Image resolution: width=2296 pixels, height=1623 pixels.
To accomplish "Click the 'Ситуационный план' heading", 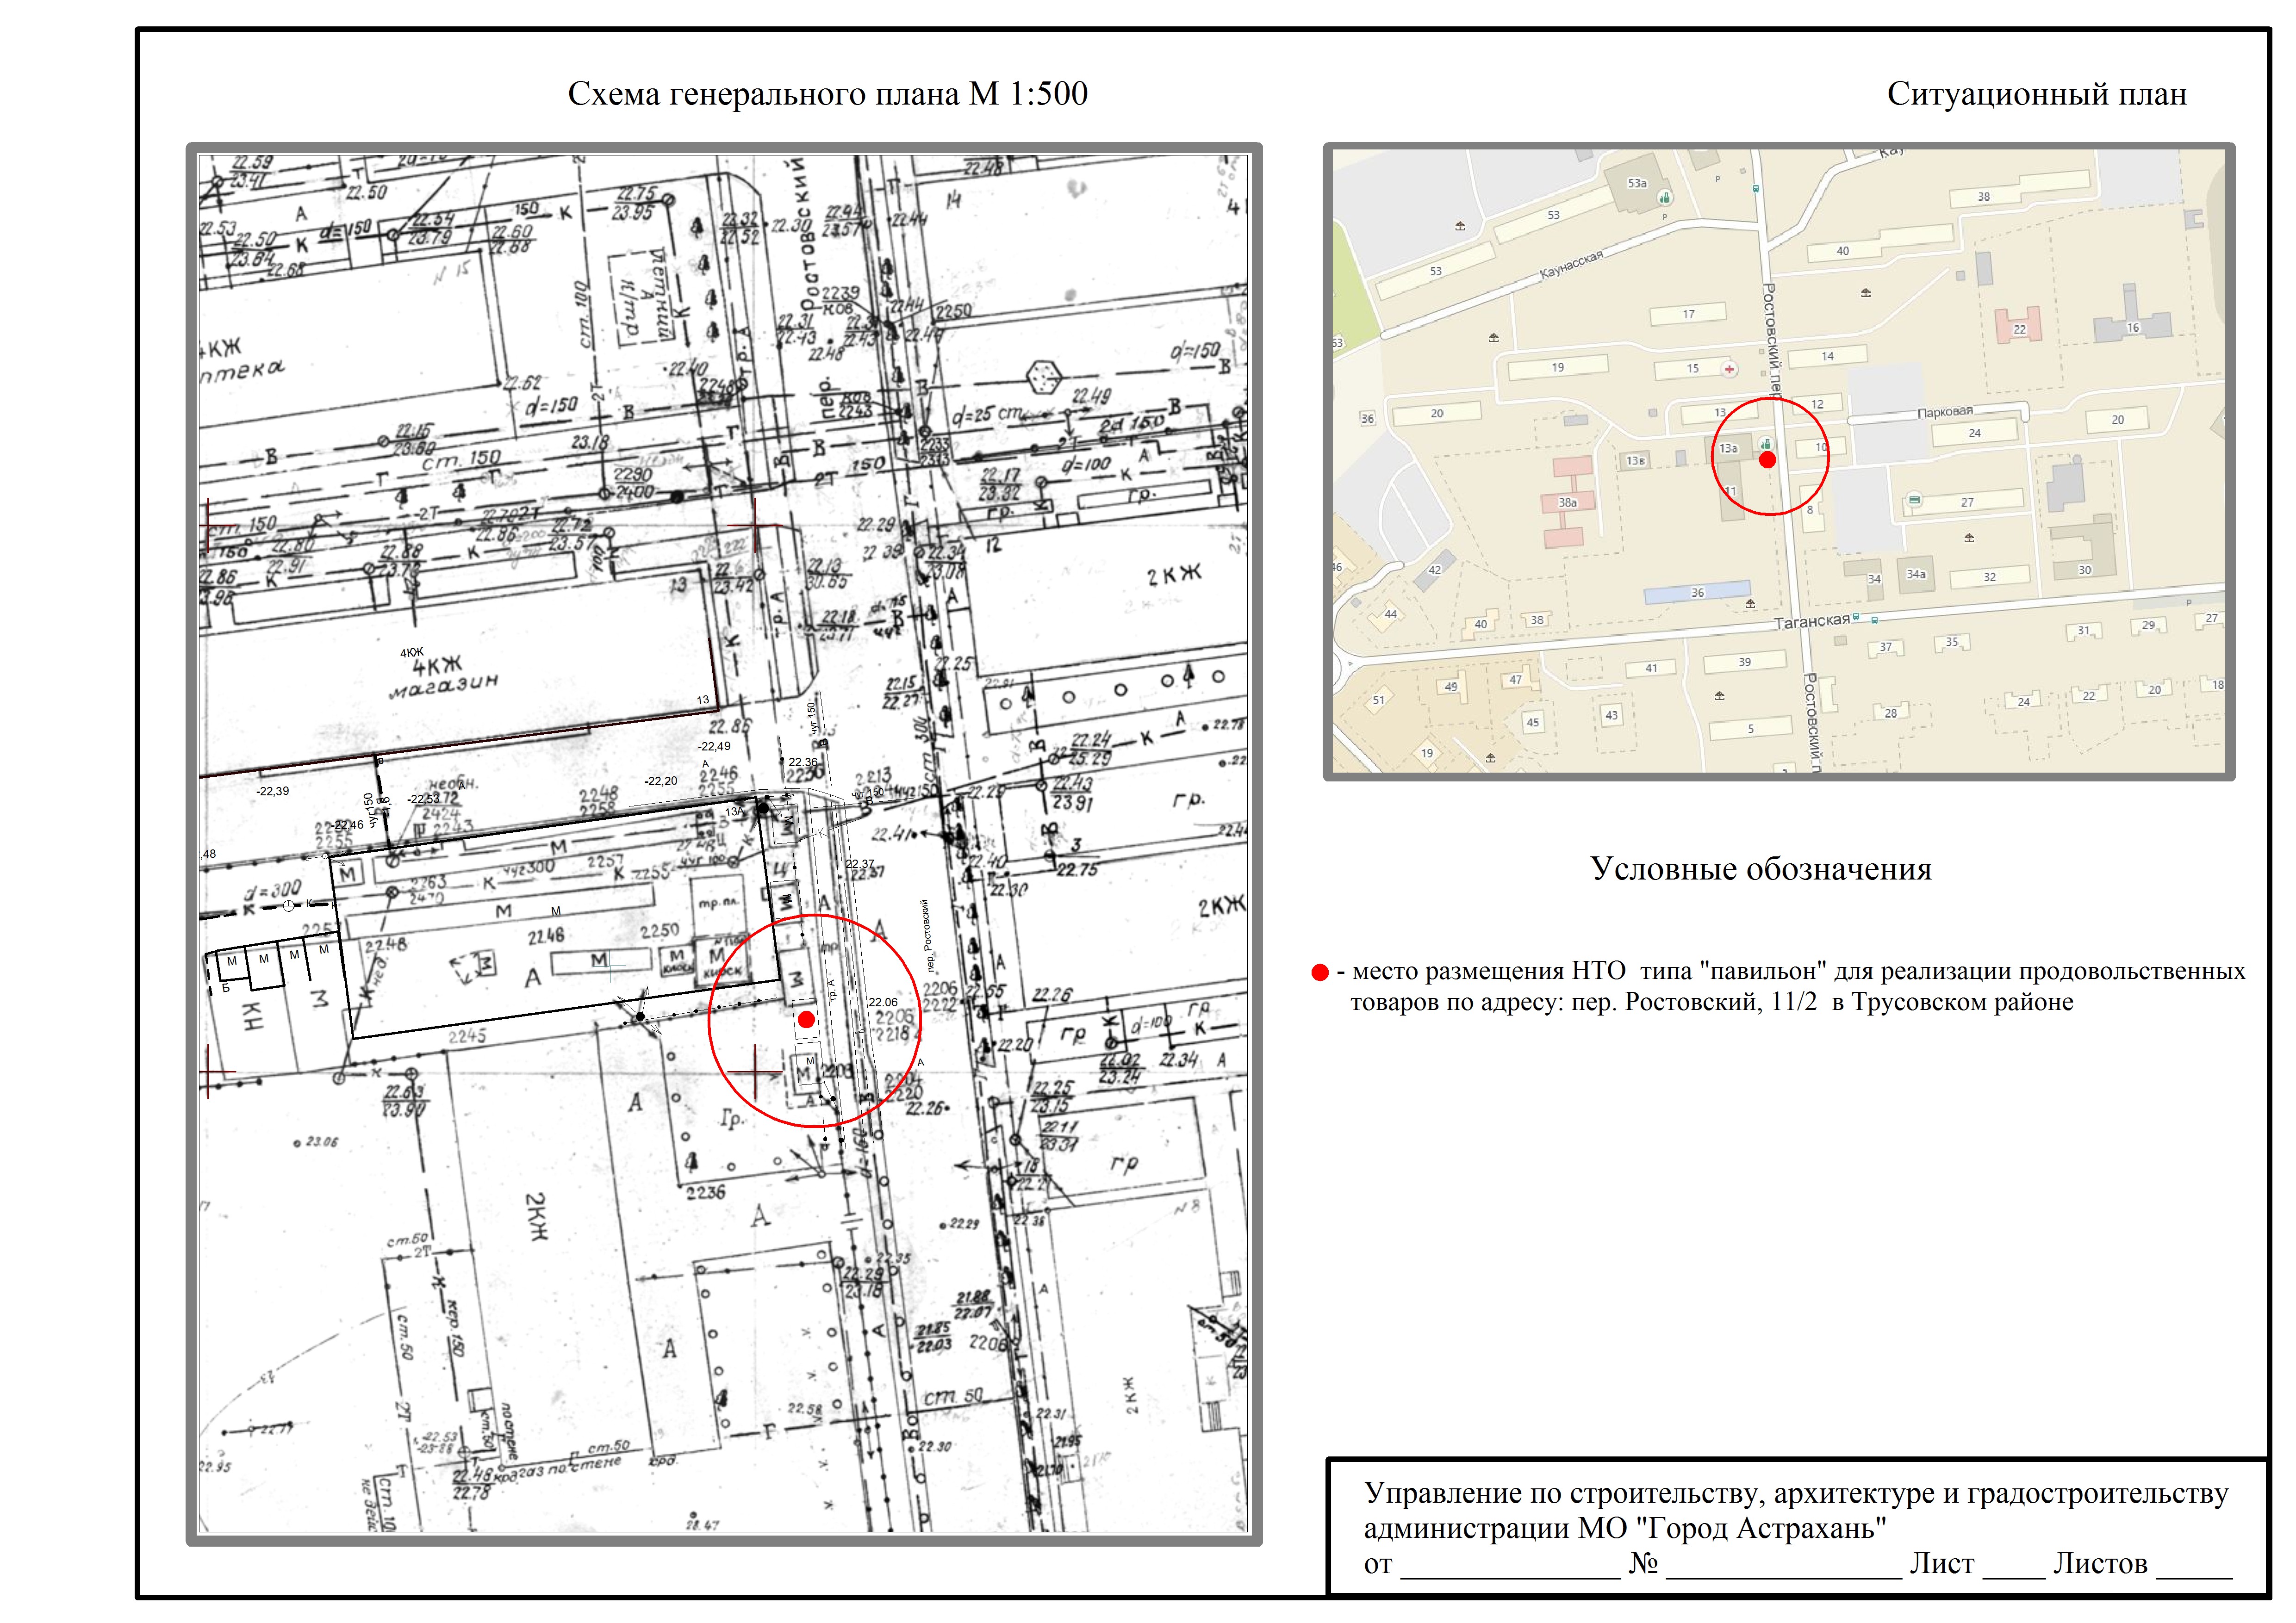I will click(x=2036, y=94).
